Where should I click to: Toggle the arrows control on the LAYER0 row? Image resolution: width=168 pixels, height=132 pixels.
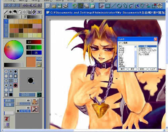click(28, 108)
